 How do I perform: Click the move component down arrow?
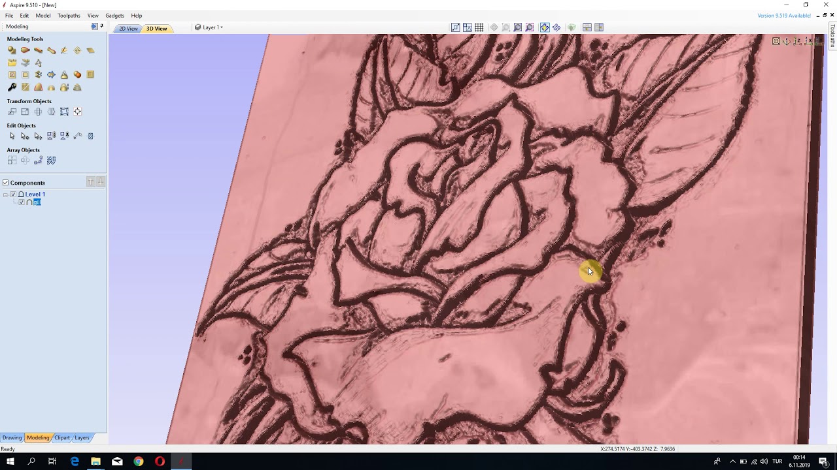100,182
